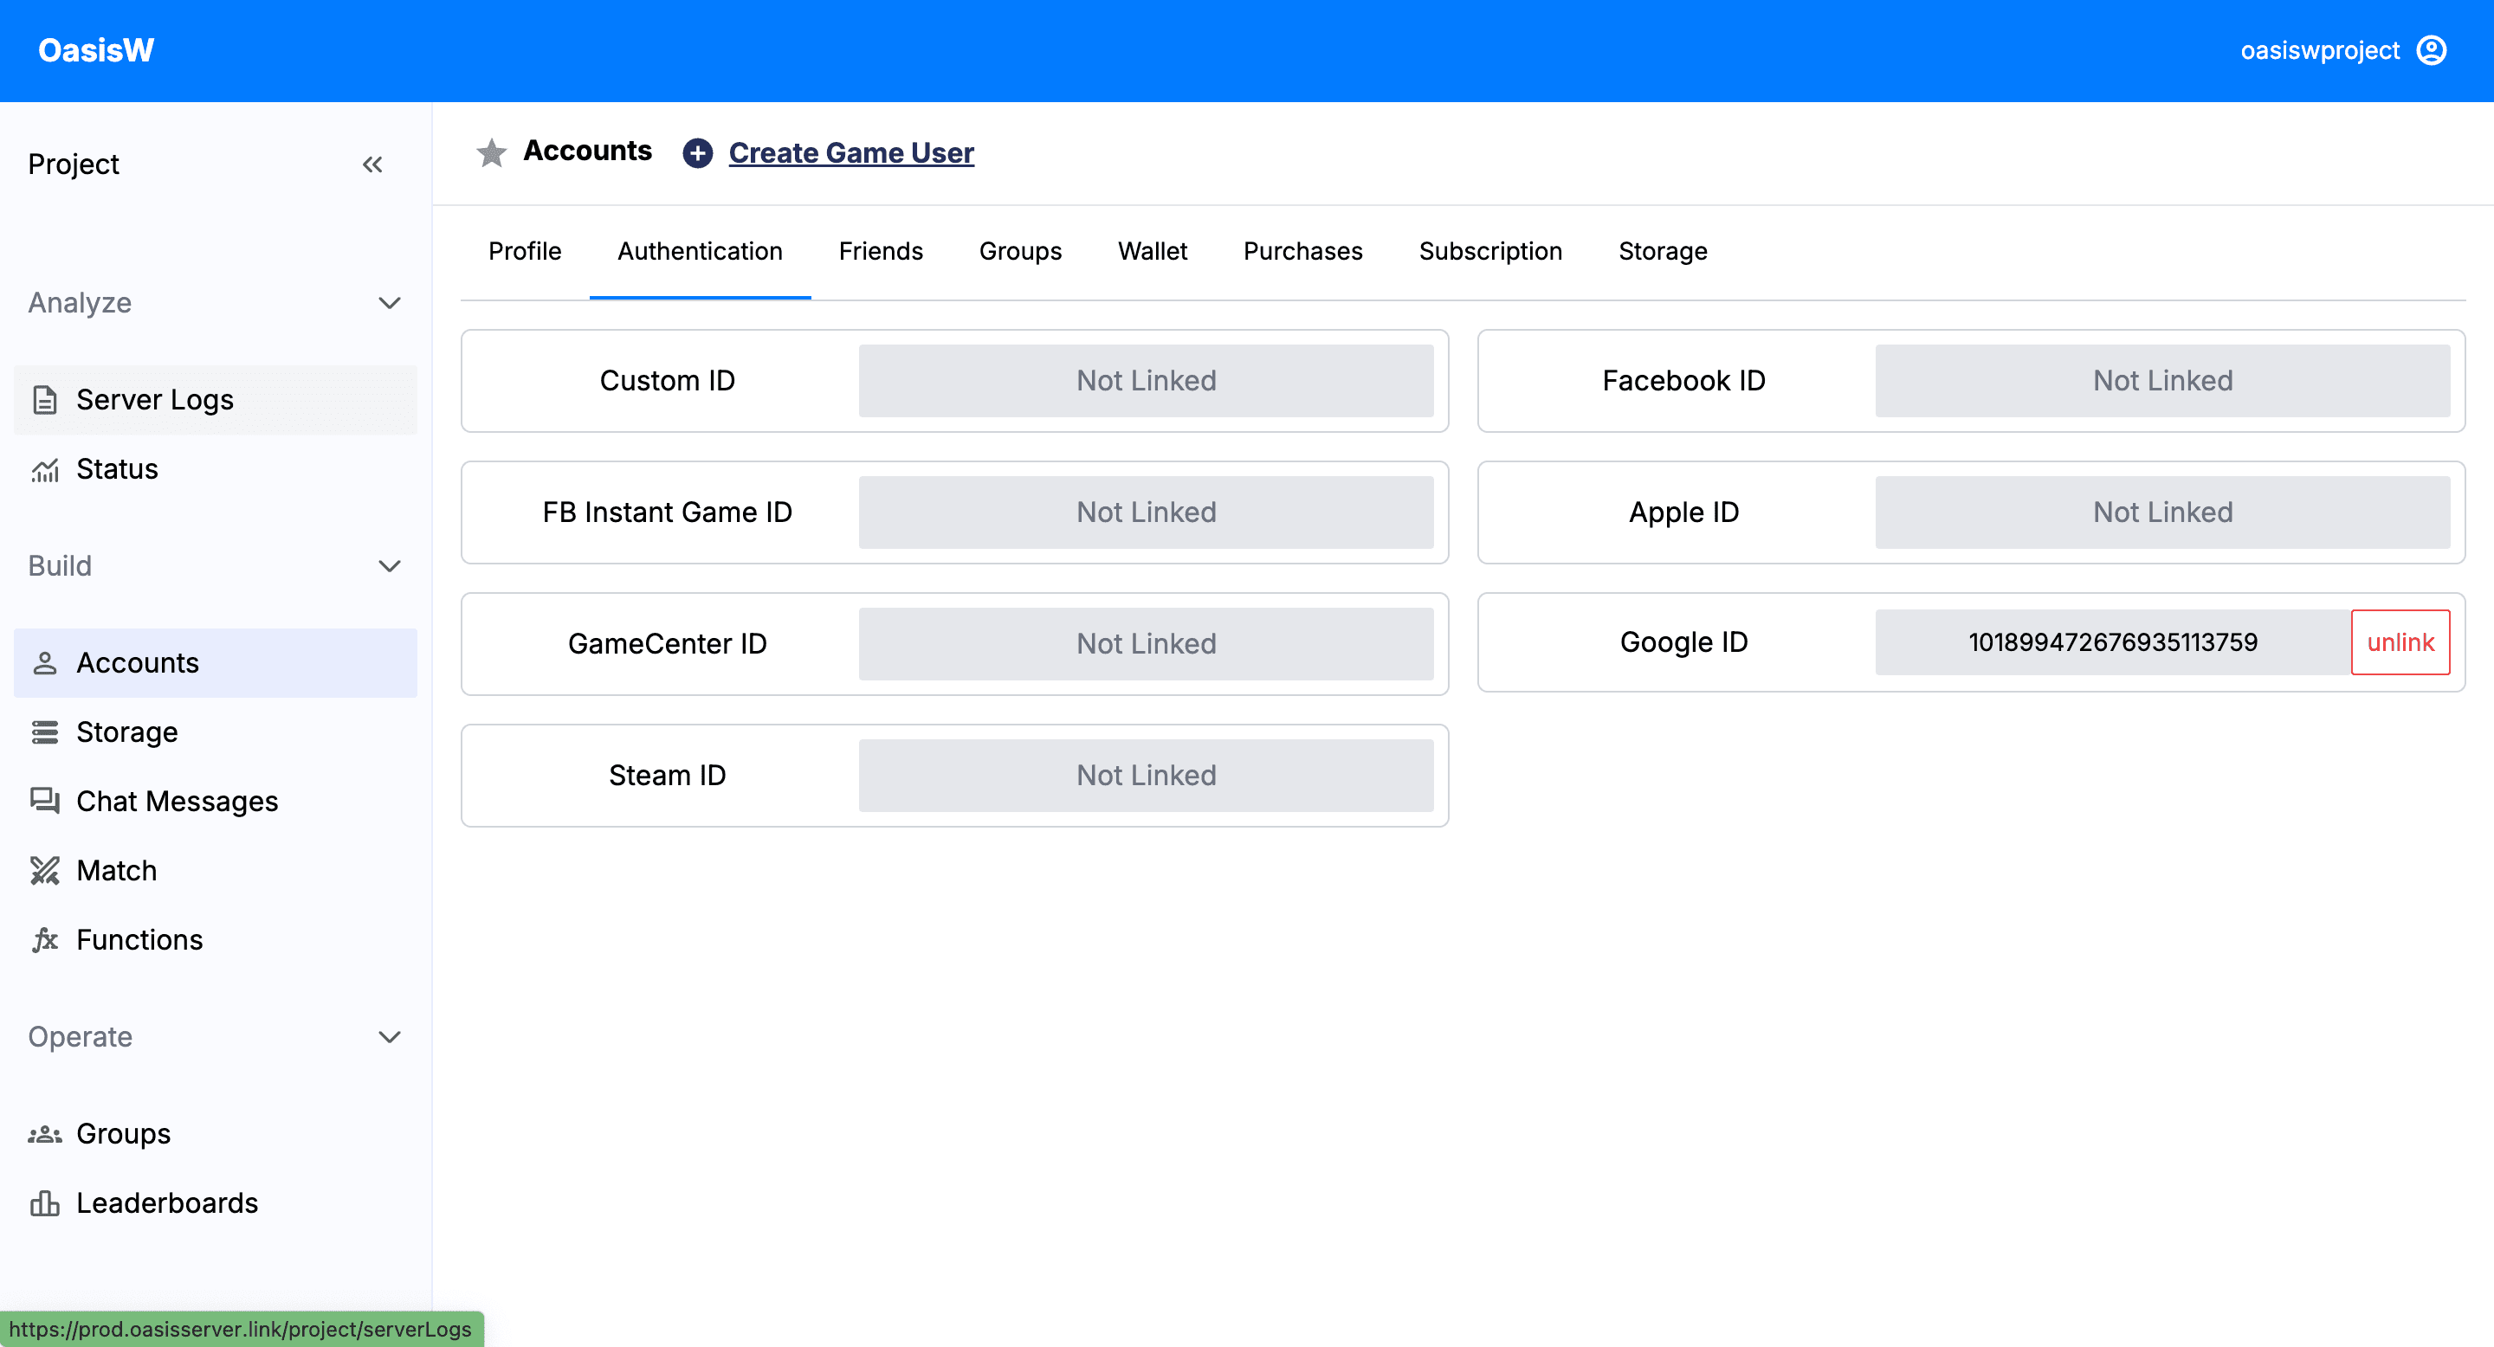Click the Facebook ID Not Linked field
Screen dimensions: 2494x1347
(2163, 380)
